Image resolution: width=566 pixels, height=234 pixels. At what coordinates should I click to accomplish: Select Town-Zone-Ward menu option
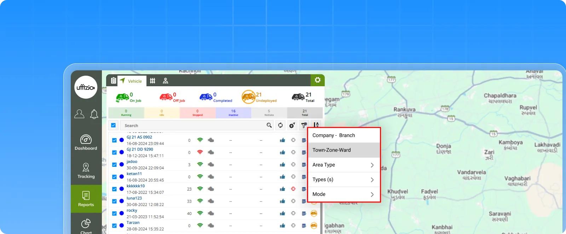(x=344, y=150)
